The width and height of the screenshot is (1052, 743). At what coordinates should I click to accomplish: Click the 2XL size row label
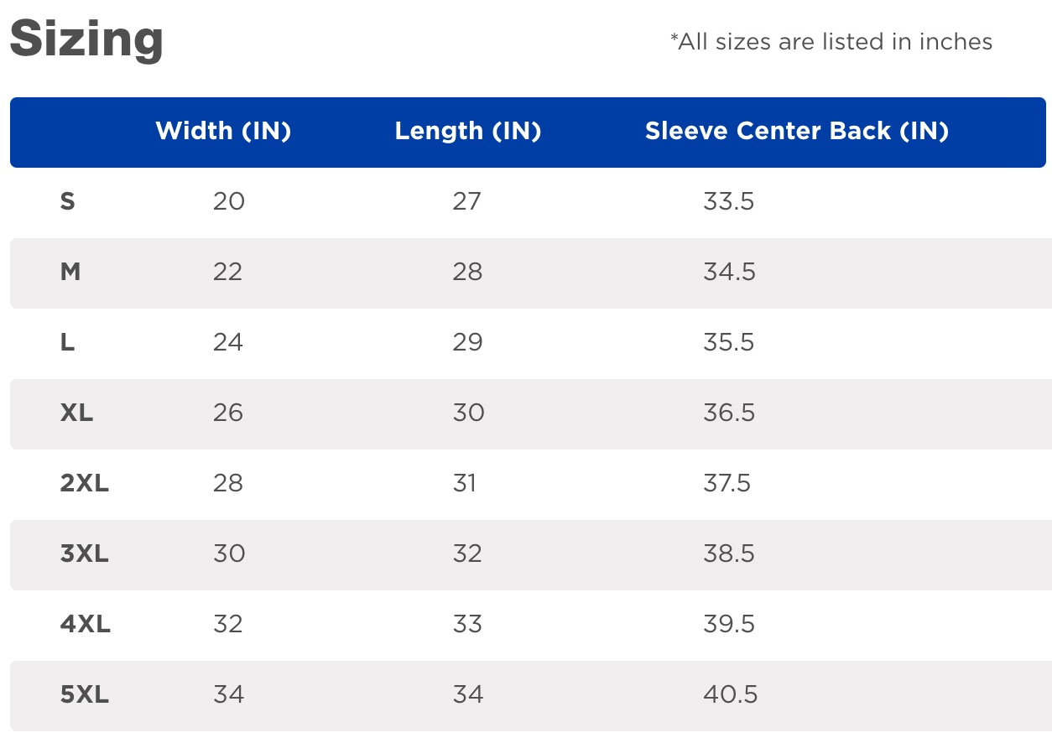pyautogui.click(x=85, y=483)
